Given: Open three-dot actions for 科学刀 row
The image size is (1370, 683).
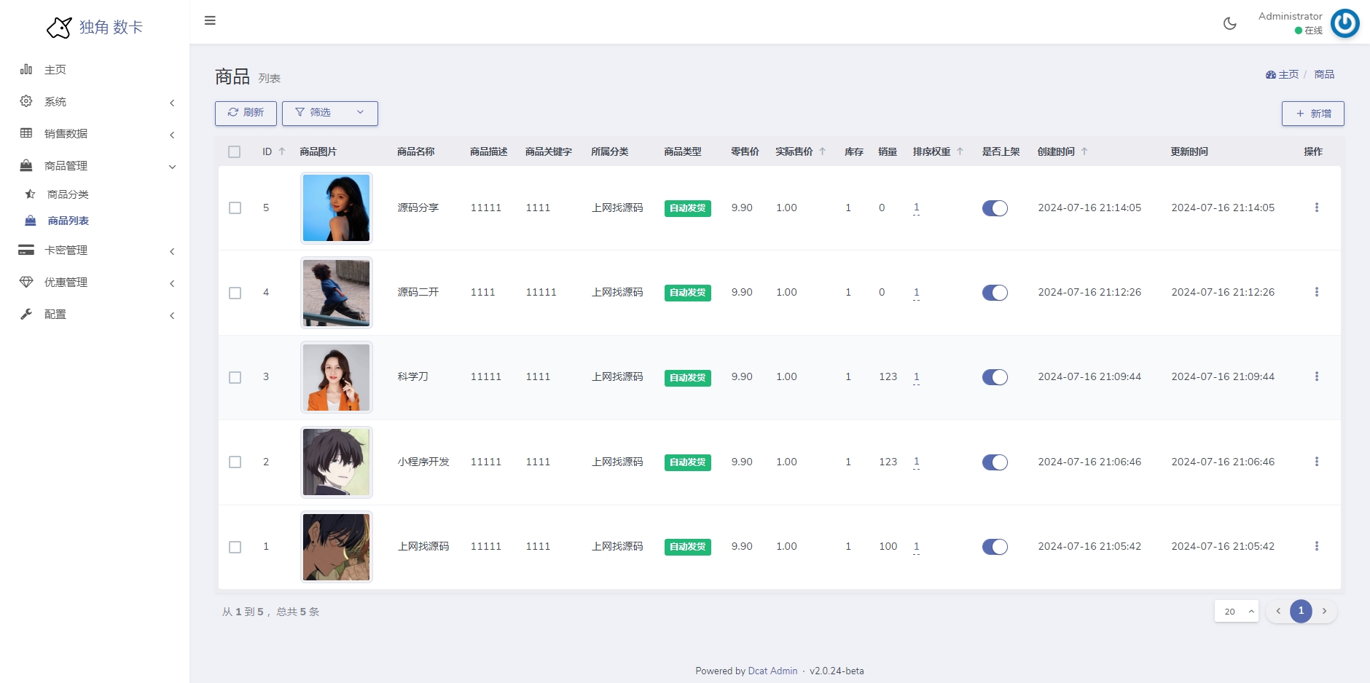Looking at the screenshot, I should point(1316,376).
